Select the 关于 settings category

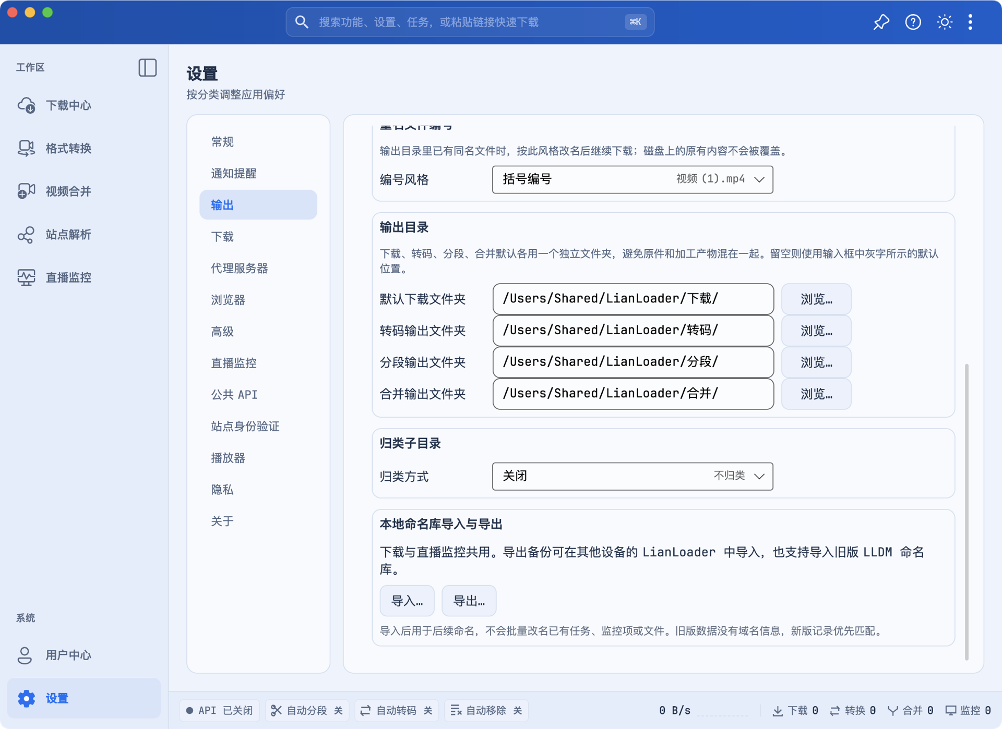point(258,521)
